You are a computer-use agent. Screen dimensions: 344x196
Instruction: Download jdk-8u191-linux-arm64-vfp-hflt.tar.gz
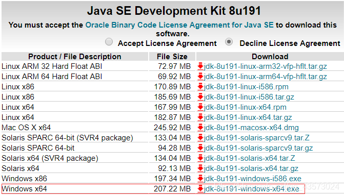tap(265, 77)
